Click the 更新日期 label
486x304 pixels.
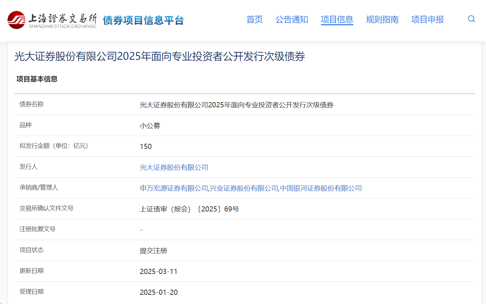click(31, 271)
